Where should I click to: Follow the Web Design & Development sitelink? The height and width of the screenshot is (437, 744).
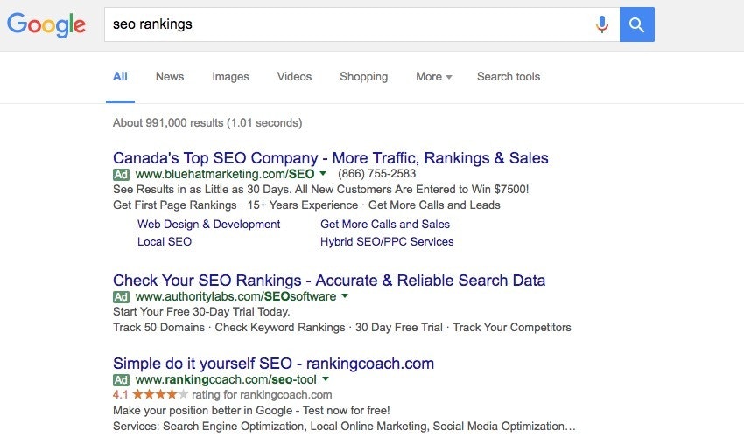point(208,225)
